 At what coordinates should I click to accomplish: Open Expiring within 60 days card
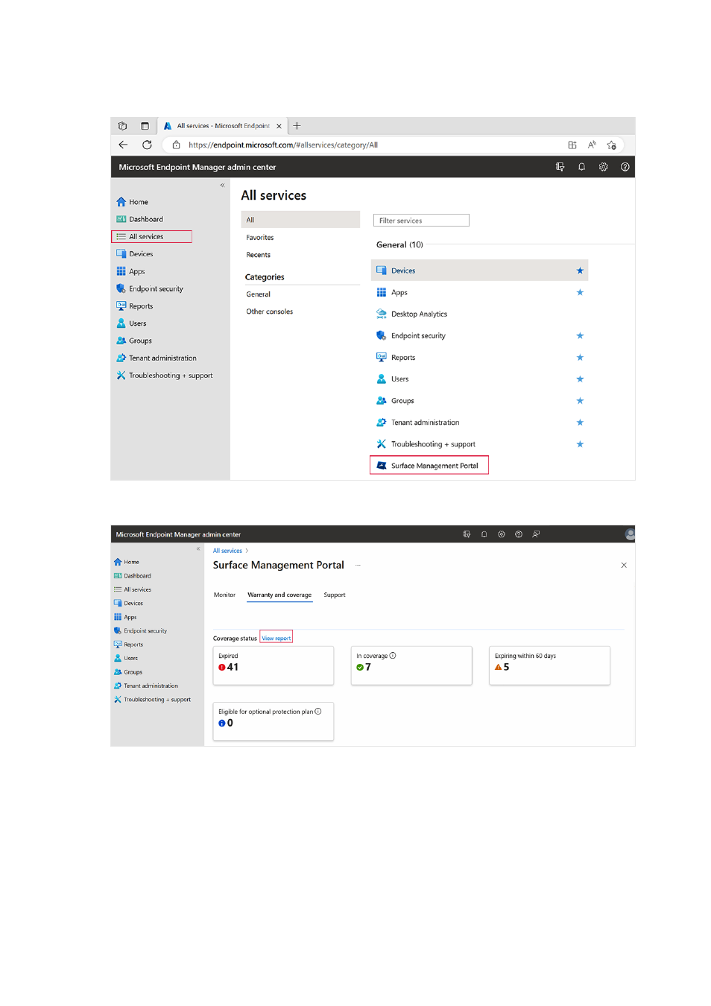pyautogui.click(x=549, y=665)
